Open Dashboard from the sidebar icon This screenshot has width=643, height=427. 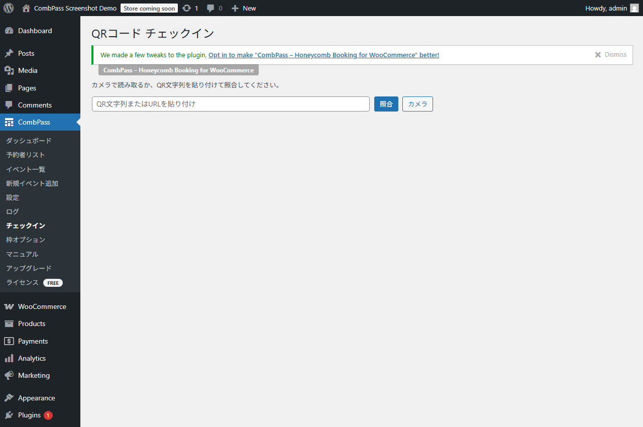10,31
